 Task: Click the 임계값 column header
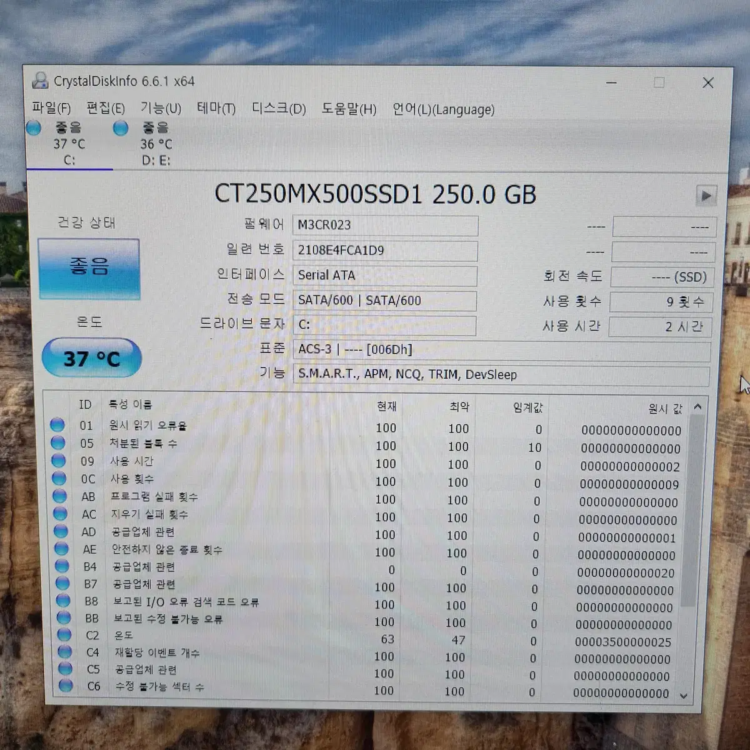pyautogui.click(x=528, y=407)
